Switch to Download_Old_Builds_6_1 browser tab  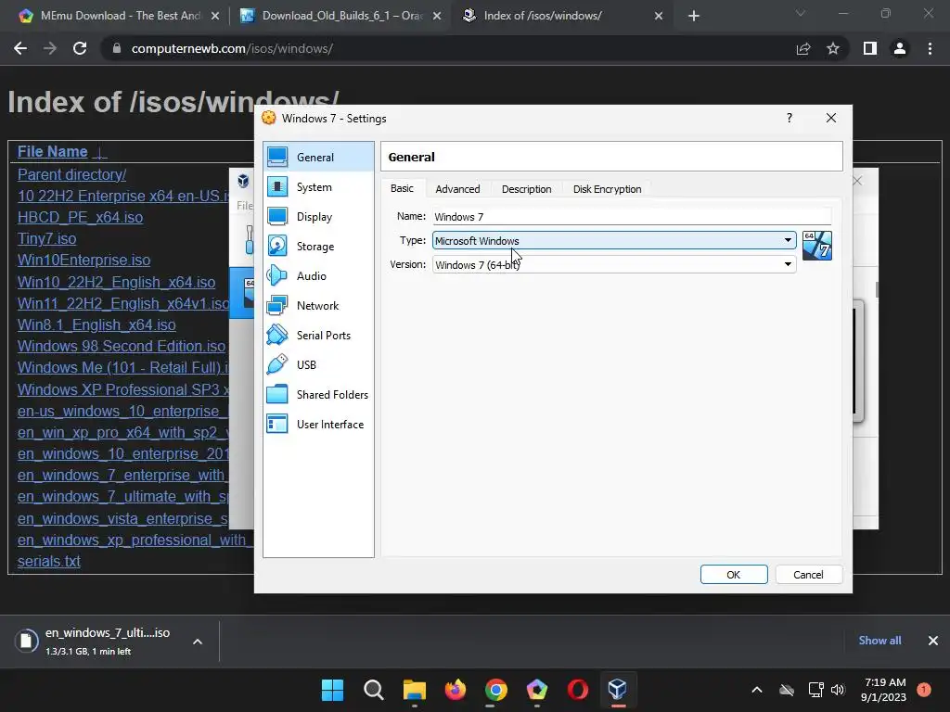(340, 16)
